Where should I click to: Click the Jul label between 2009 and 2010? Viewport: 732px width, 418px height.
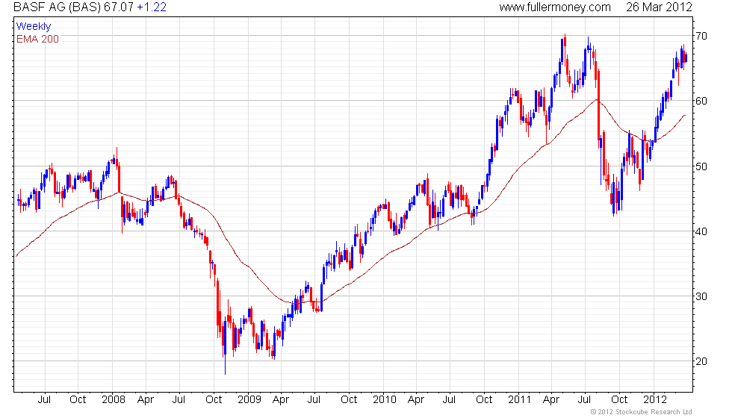(314, 400)
